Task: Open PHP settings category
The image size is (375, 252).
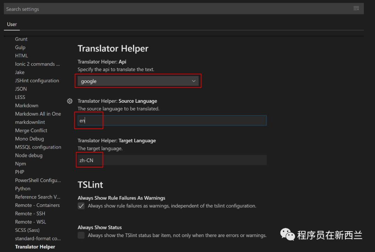Action: pyautogui.click(x=19, y=172)
